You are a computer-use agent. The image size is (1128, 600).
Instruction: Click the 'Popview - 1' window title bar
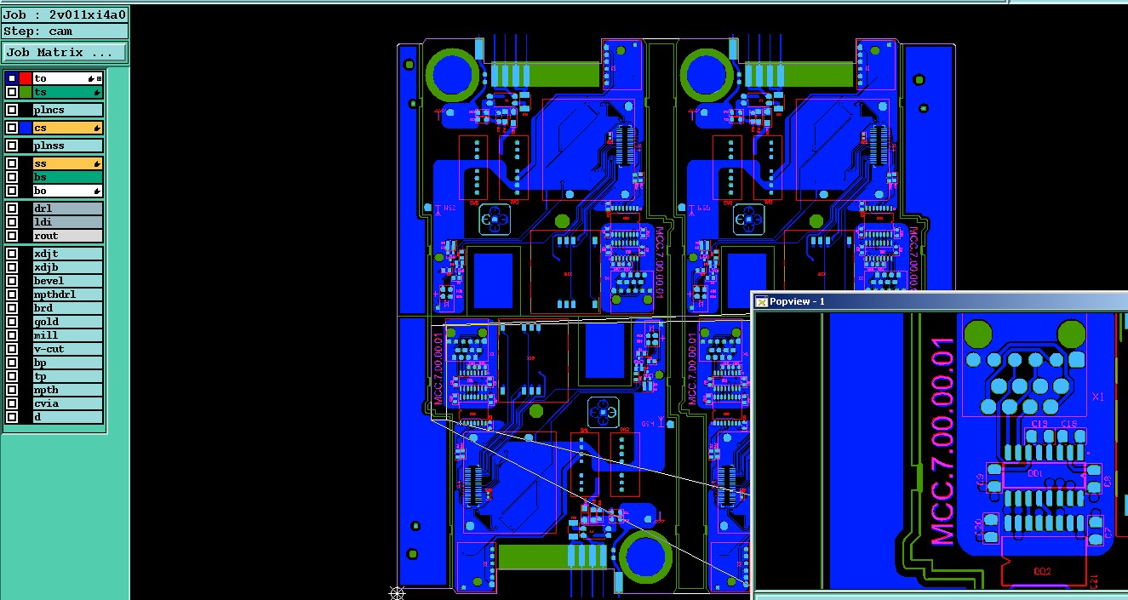[941, 301]
